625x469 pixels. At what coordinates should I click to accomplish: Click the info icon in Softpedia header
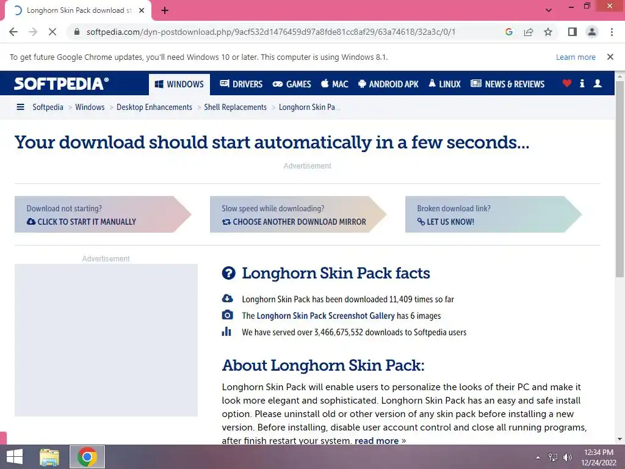582,83
